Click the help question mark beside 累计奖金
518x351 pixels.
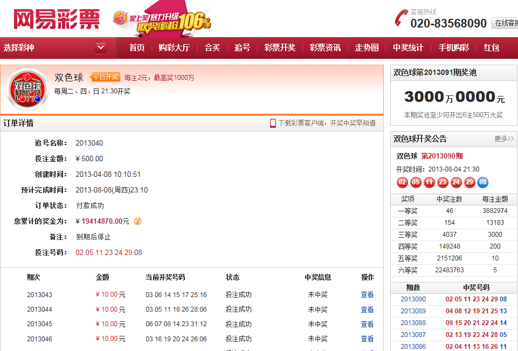point(138,221)
